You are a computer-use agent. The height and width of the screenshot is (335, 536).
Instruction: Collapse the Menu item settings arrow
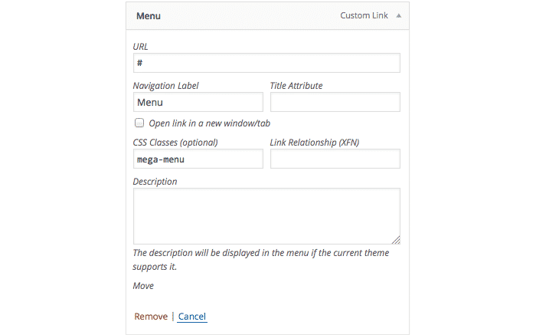(x=399, y=16)
